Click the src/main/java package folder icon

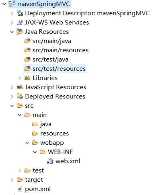click(x=27, y=41)
